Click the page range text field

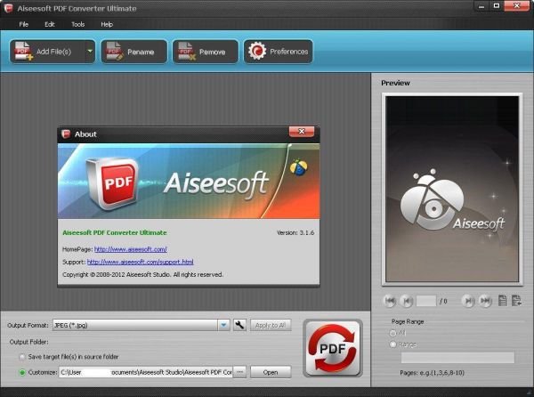pos(457,358)
